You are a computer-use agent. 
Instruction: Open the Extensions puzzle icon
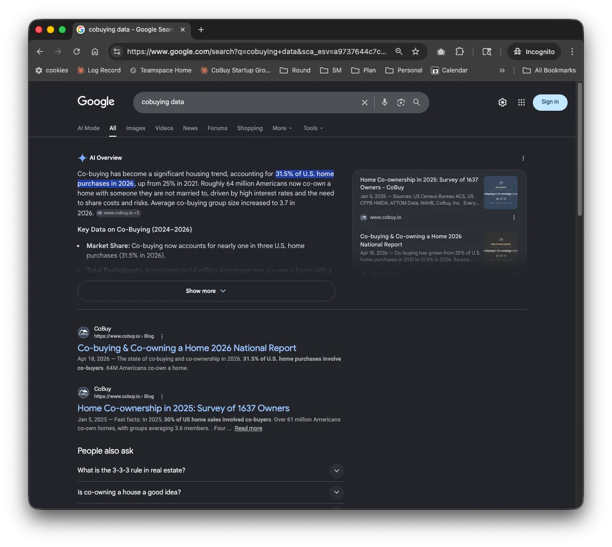[459, 52]
